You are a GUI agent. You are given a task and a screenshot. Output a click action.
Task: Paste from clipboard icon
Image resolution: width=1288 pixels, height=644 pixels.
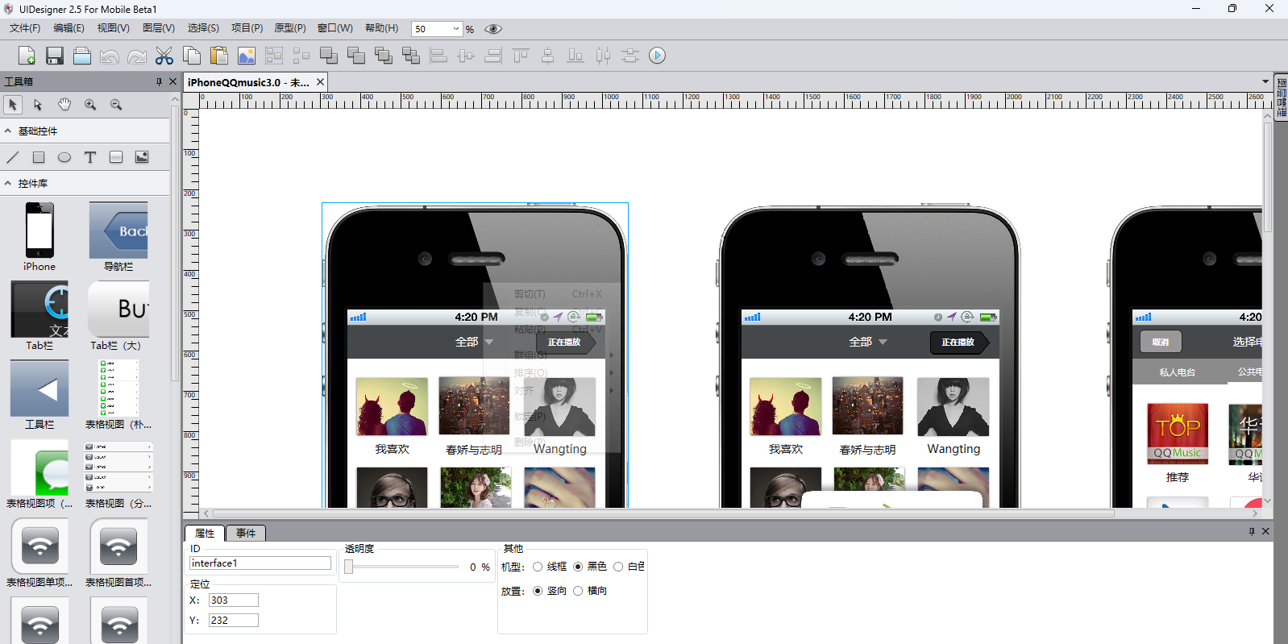218,56
